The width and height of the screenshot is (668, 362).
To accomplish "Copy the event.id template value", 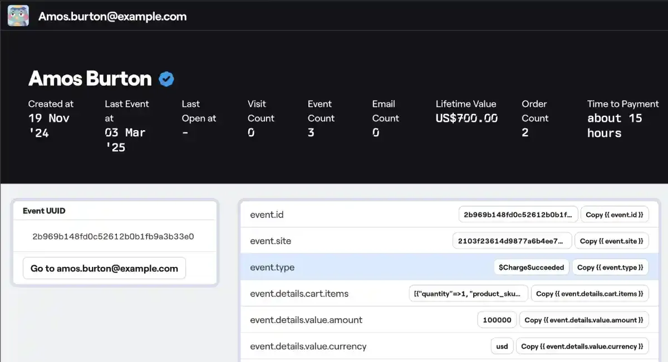I will pos(615,214).
